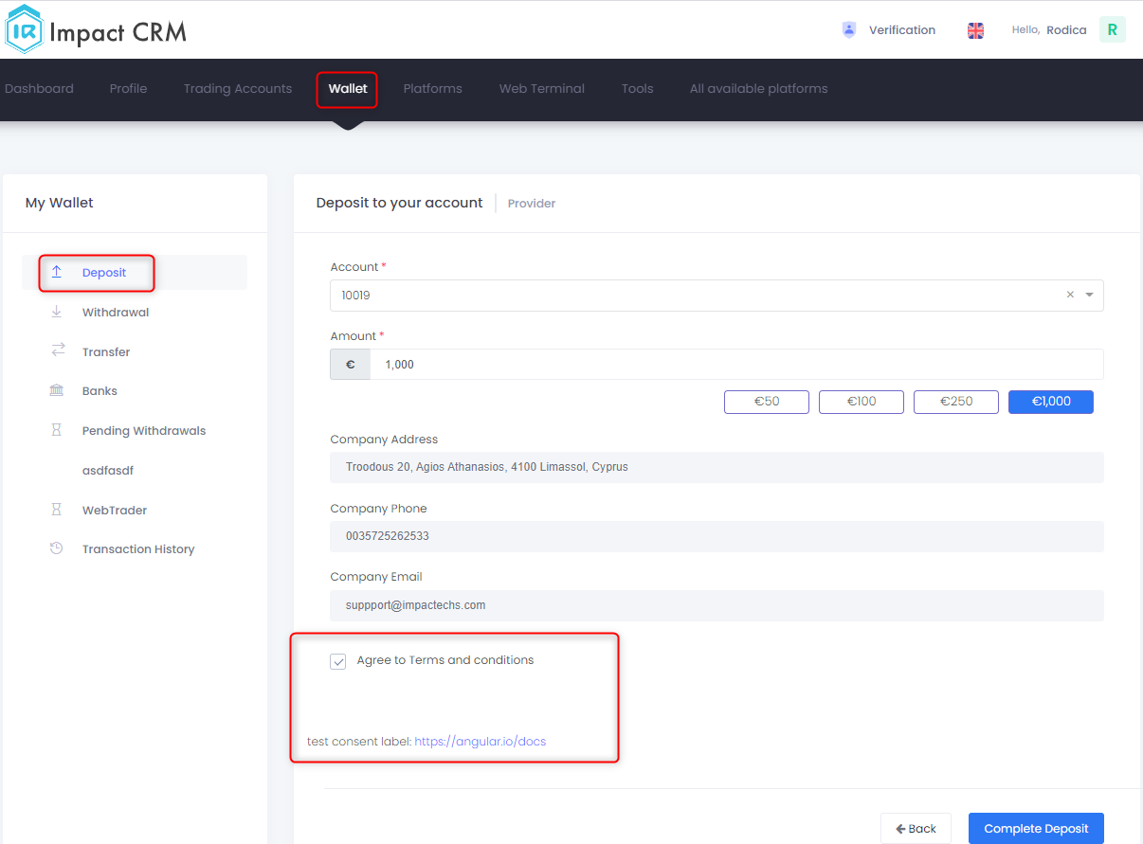Click the Verification link text

(902, 30)
